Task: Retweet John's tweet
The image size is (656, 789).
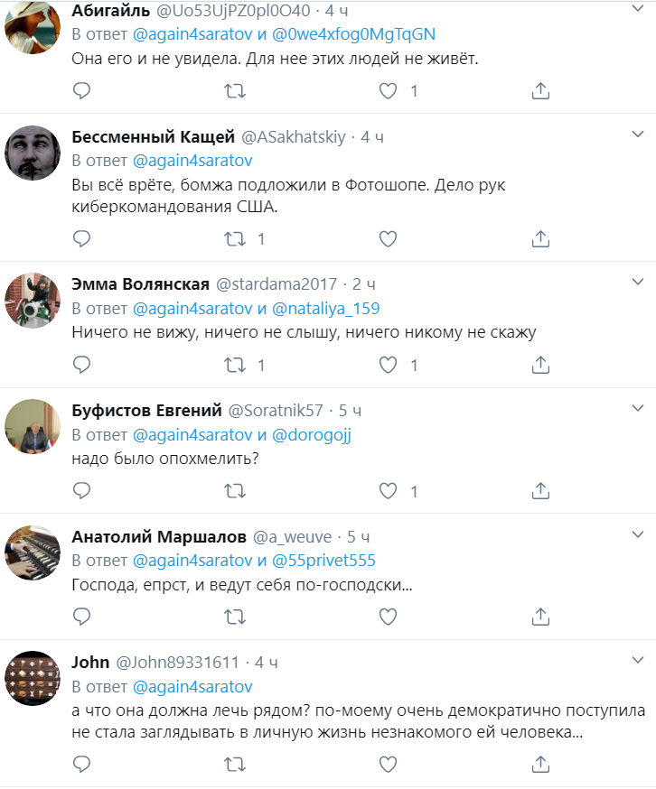Action: click(235, 766)
